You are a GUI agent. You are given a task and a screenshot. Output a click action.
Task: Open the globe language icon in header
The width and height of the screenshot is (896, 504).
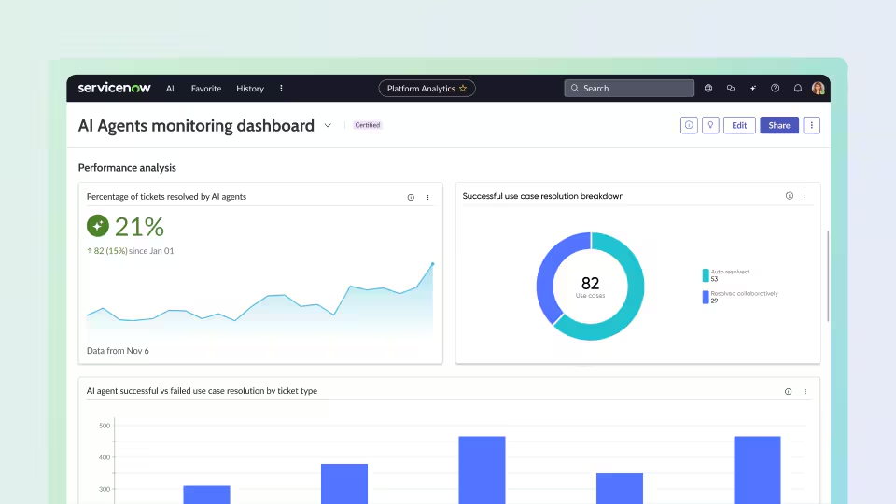pyautogui.click(x=708, y=88)
